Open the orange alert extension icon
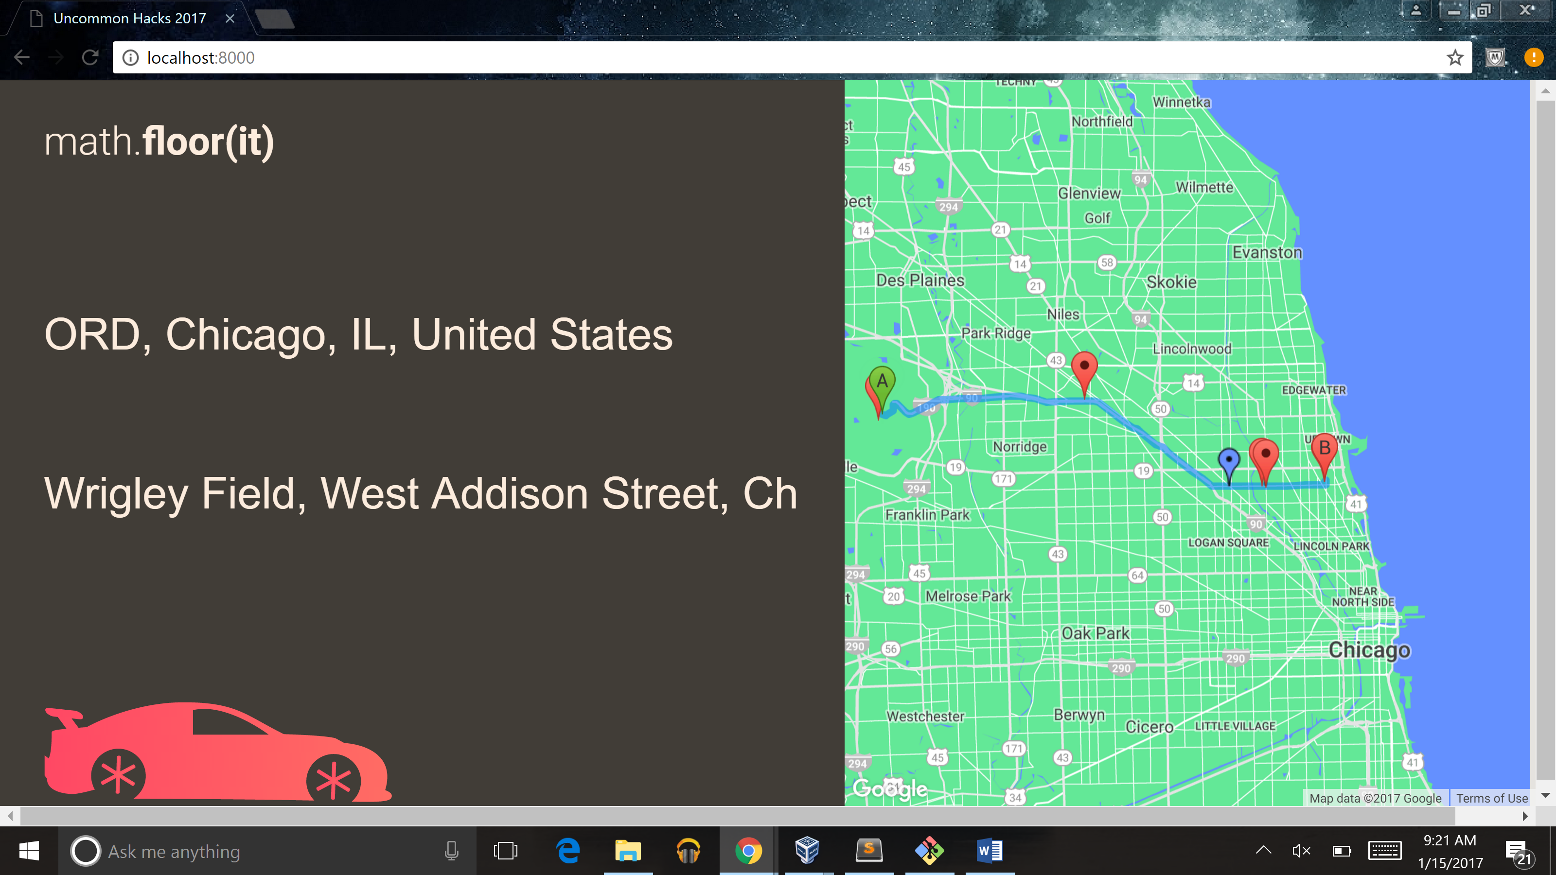 tap(1533, 58)
